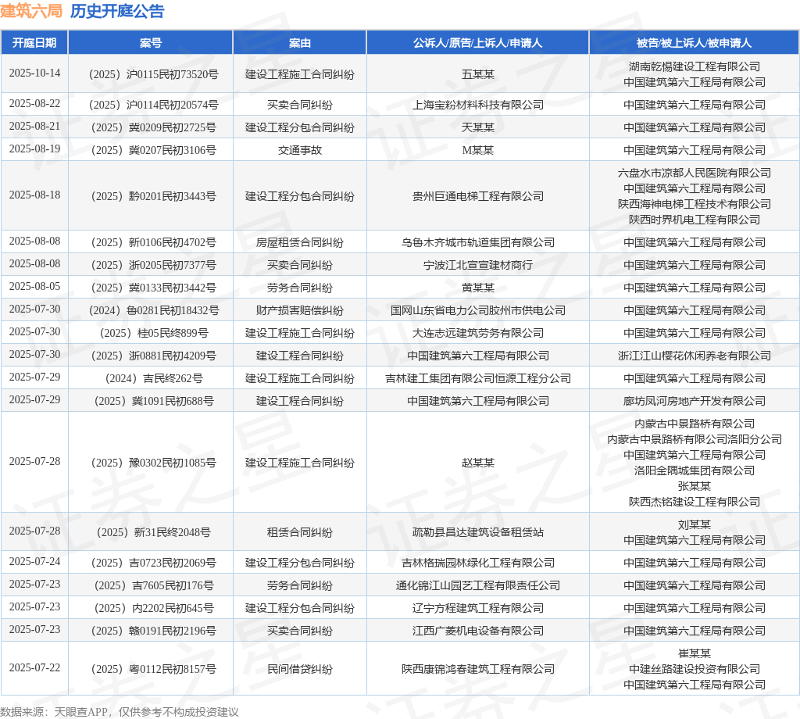The width and height of the screenshot is (800, 719).
Task: Click the 财产损害赔偿纠纷 cell
Action: [x=299, y=310]
